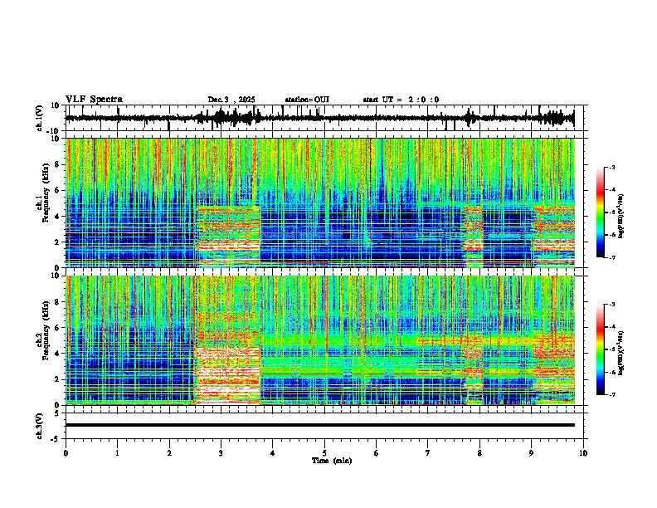Click time axis tick label "8"
The width and height of the screenshot is (657, 508).
(479, 453)
